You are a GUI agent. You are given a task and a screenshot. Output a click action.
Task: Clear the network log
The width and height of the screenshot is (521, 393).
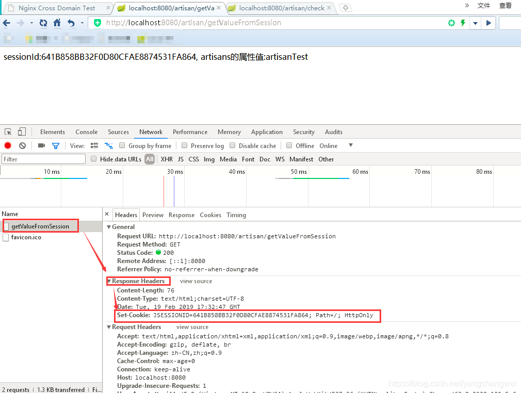tap(22, 146)
